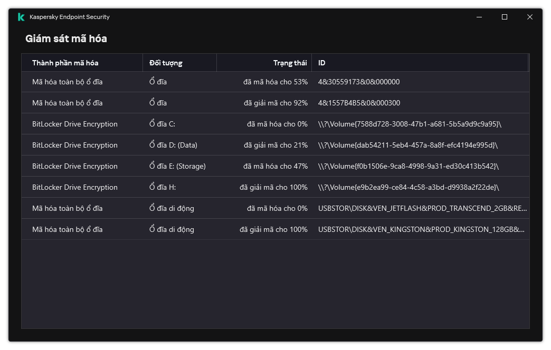This screenshot has height=350, width=551.
Task: Maximize the Kaspersky window
Action: pyautogui.click(x=505, y=17)
